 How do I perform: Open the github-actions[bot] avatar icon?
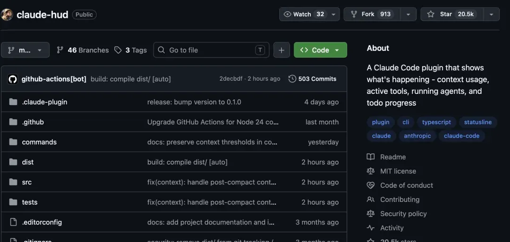pyautogui.click(x=13, y=79)
